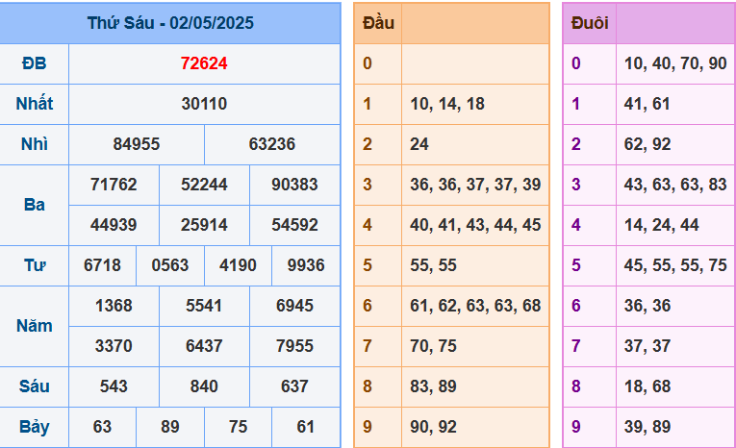The width and height of the screenshot is (736, 448).
Task: Select second prize number 63236
Action: click(272, 144)
